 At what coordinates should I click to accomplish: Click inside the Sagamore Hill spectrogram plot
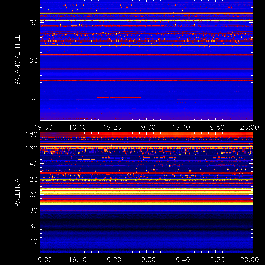coord(146,60)
